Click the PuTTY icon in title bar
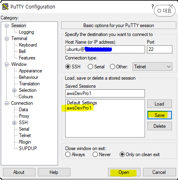This screenshot has width=178, height=180. point(5,6)
